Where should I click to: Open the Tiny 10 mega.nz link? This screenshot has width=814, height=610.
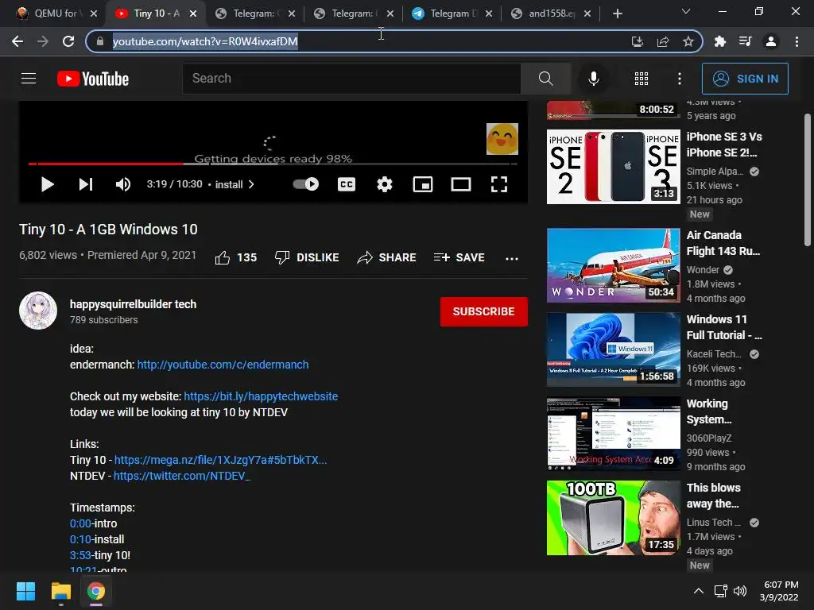pyautogui.click(x=221, y=460)
